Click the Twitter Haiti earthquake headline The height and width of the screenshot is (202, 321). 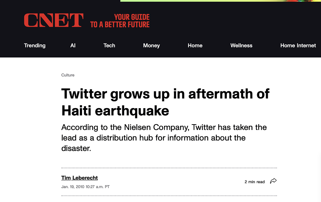165,102
